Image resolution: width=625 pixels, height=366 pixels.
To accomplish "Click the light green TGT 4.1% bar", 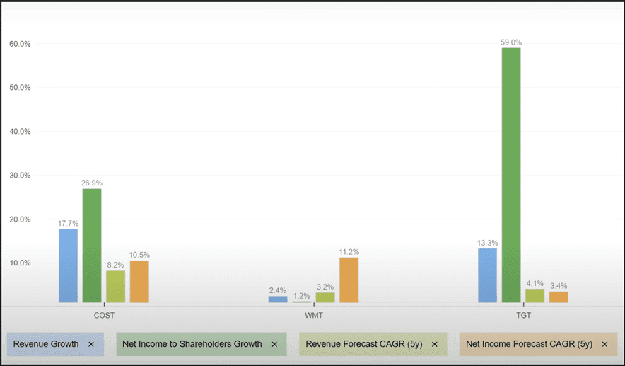I will click(x=535, y=296).
